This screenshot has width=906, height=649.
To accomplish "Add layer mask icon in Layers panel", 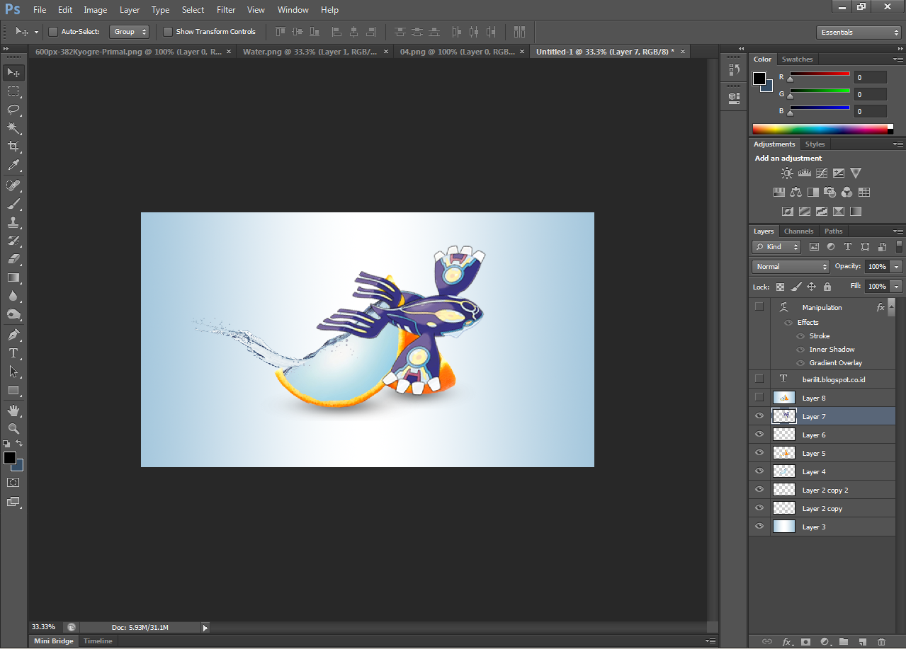I will click(805, 641).
